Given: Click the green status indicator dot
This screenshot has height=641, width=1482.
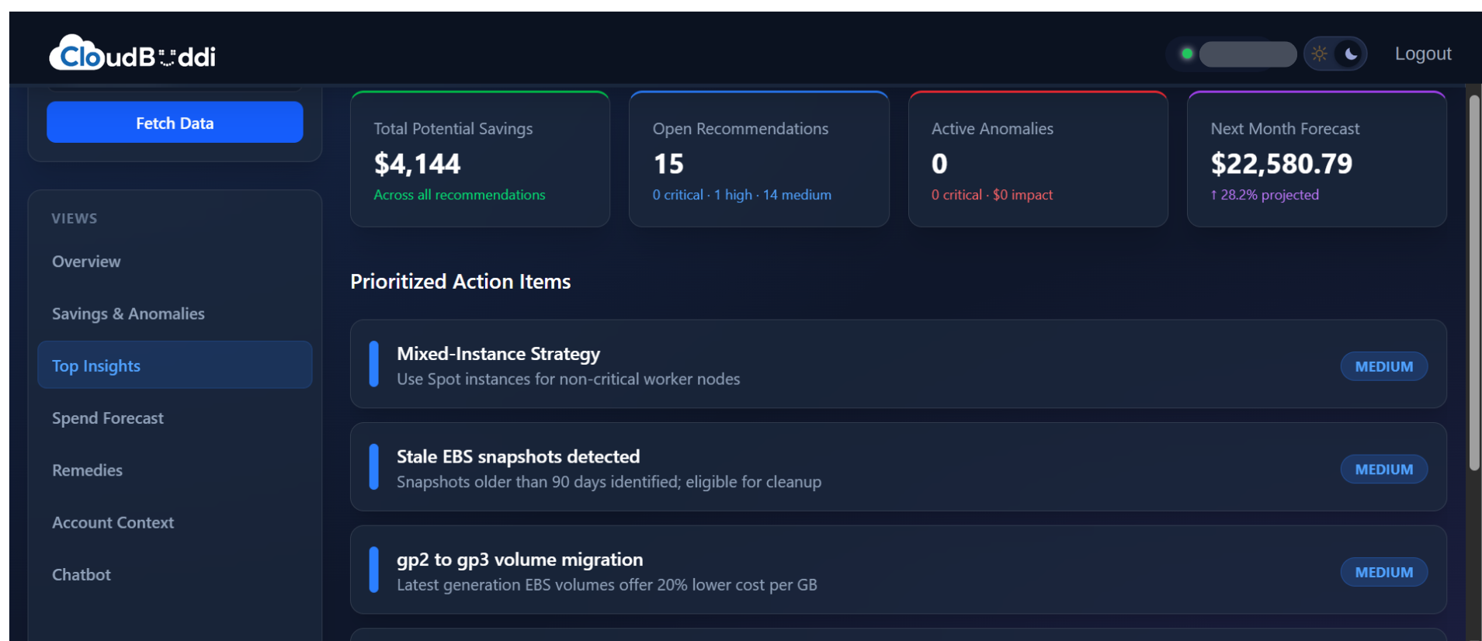Looking at the screenshot, I should (x=1186, y=54).
